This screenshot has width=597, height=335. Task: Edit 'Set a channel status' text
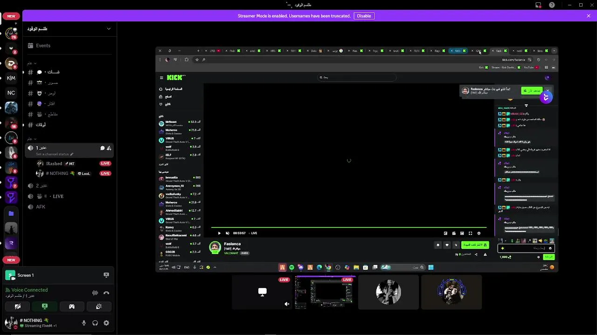point(55,154)
